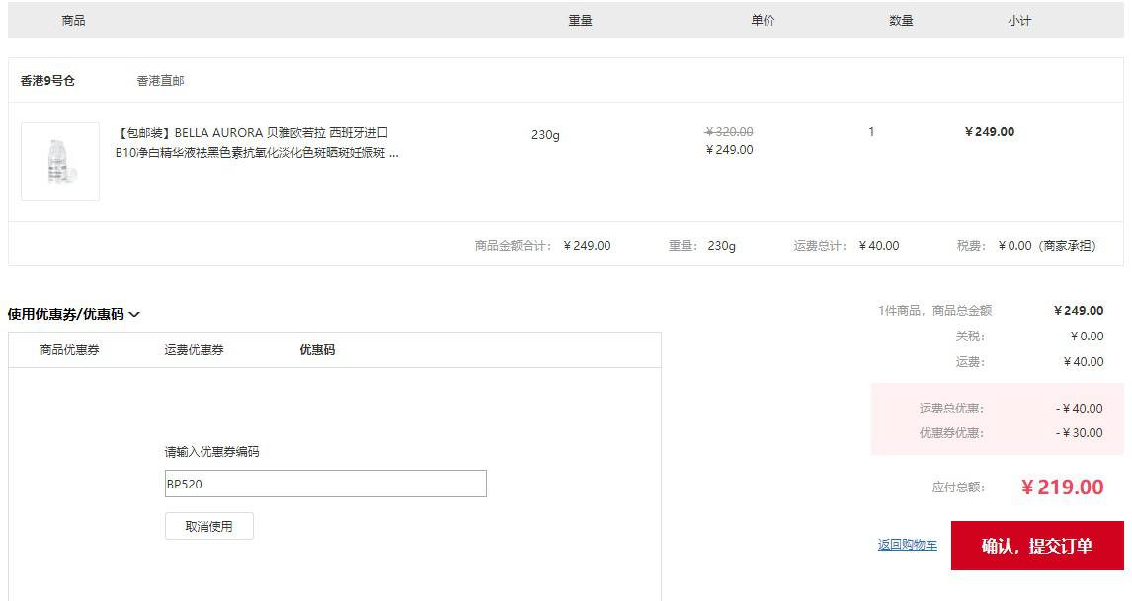Click the 小计 column header
Screen dimensions: 1132x601
1019,19
